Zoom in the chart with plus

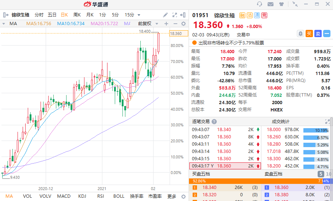point(166,24)
